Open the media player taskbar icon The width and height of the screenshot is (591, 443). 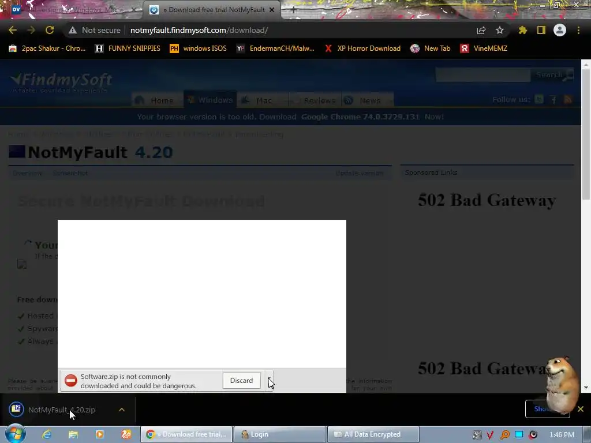99,434
